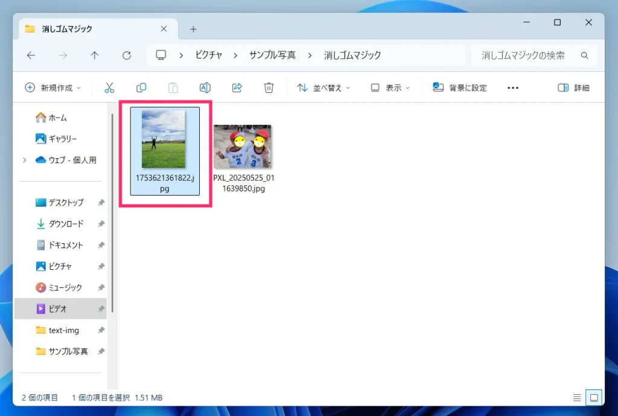The width and height of the screenshot is (618, 416).
Task: Expand chevron between サンプル写真 and 消しゴムマジック
Action: click(x=310, y=55)
